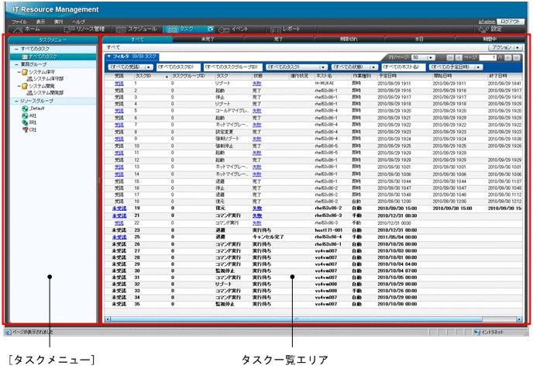Open the レポート navigation item
Image resolution: width=533 pixels, height=369 pixels.
pyautogui.click(x=286, y=29)
